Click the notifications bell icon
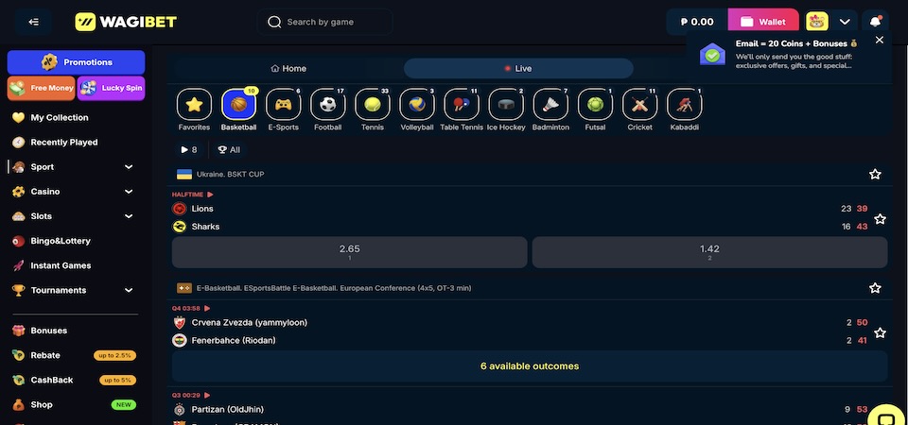 [x=876, y=22]
